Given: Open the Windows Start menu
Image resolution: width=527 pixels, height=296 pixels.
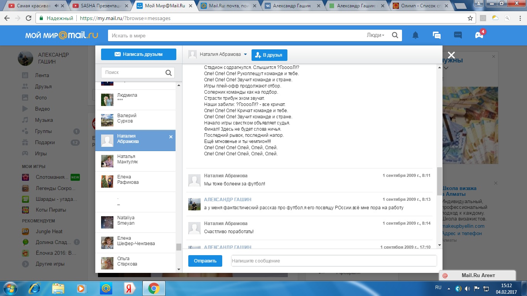Looking at the screenshot, I should (x=9, y=288).
